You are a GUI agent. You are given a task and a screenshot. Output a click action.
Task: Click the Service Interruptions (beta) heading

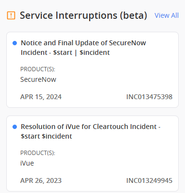[x=83, y=15]
